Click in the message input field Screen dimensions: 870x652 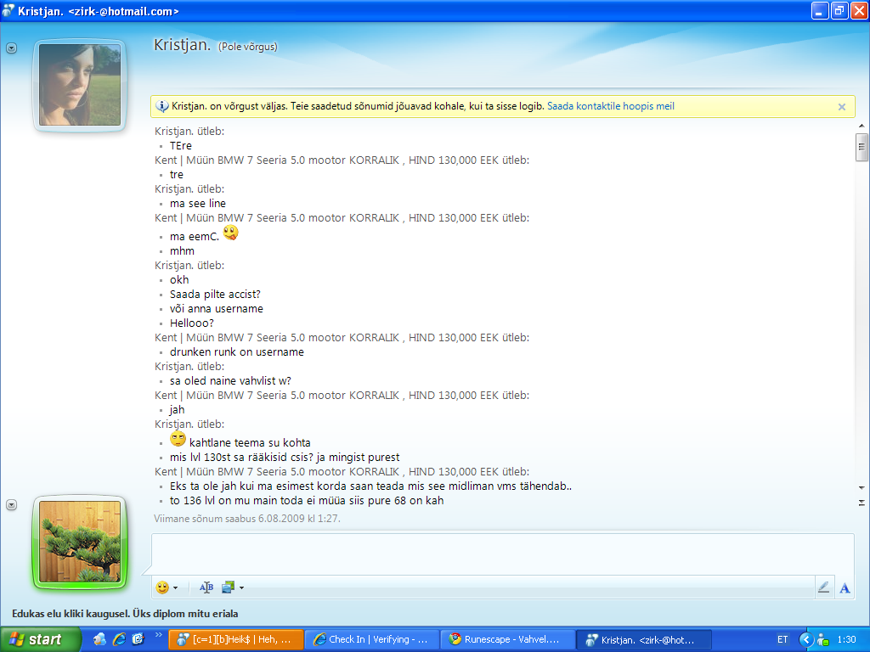pos(501,554)
